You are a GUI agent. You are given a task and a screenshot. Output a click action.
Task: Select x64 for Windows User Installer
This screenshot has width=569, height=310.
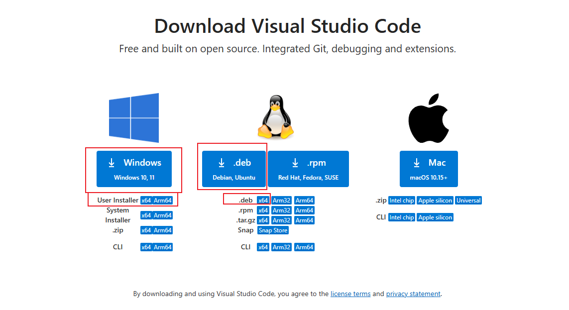coord(146,201)
